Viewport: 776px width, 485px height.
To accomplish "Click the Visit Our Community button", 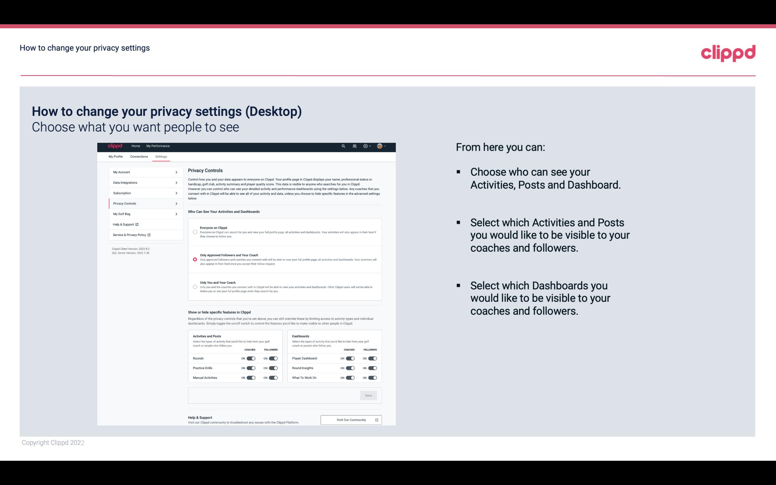I will click(x=350, y=419).
